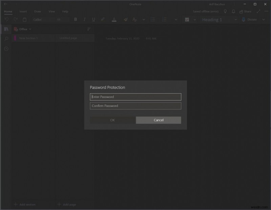The width and height of the screenshot is (271, 210).
Task: Click the page date Tuesday, February 11, 2020
Action: (x=122, y=39)
